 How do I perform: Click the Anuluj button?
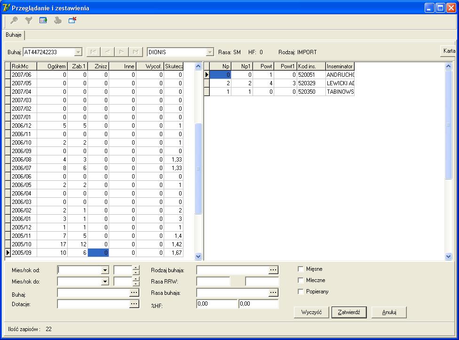pyautogui.click(x=389, y=312)
